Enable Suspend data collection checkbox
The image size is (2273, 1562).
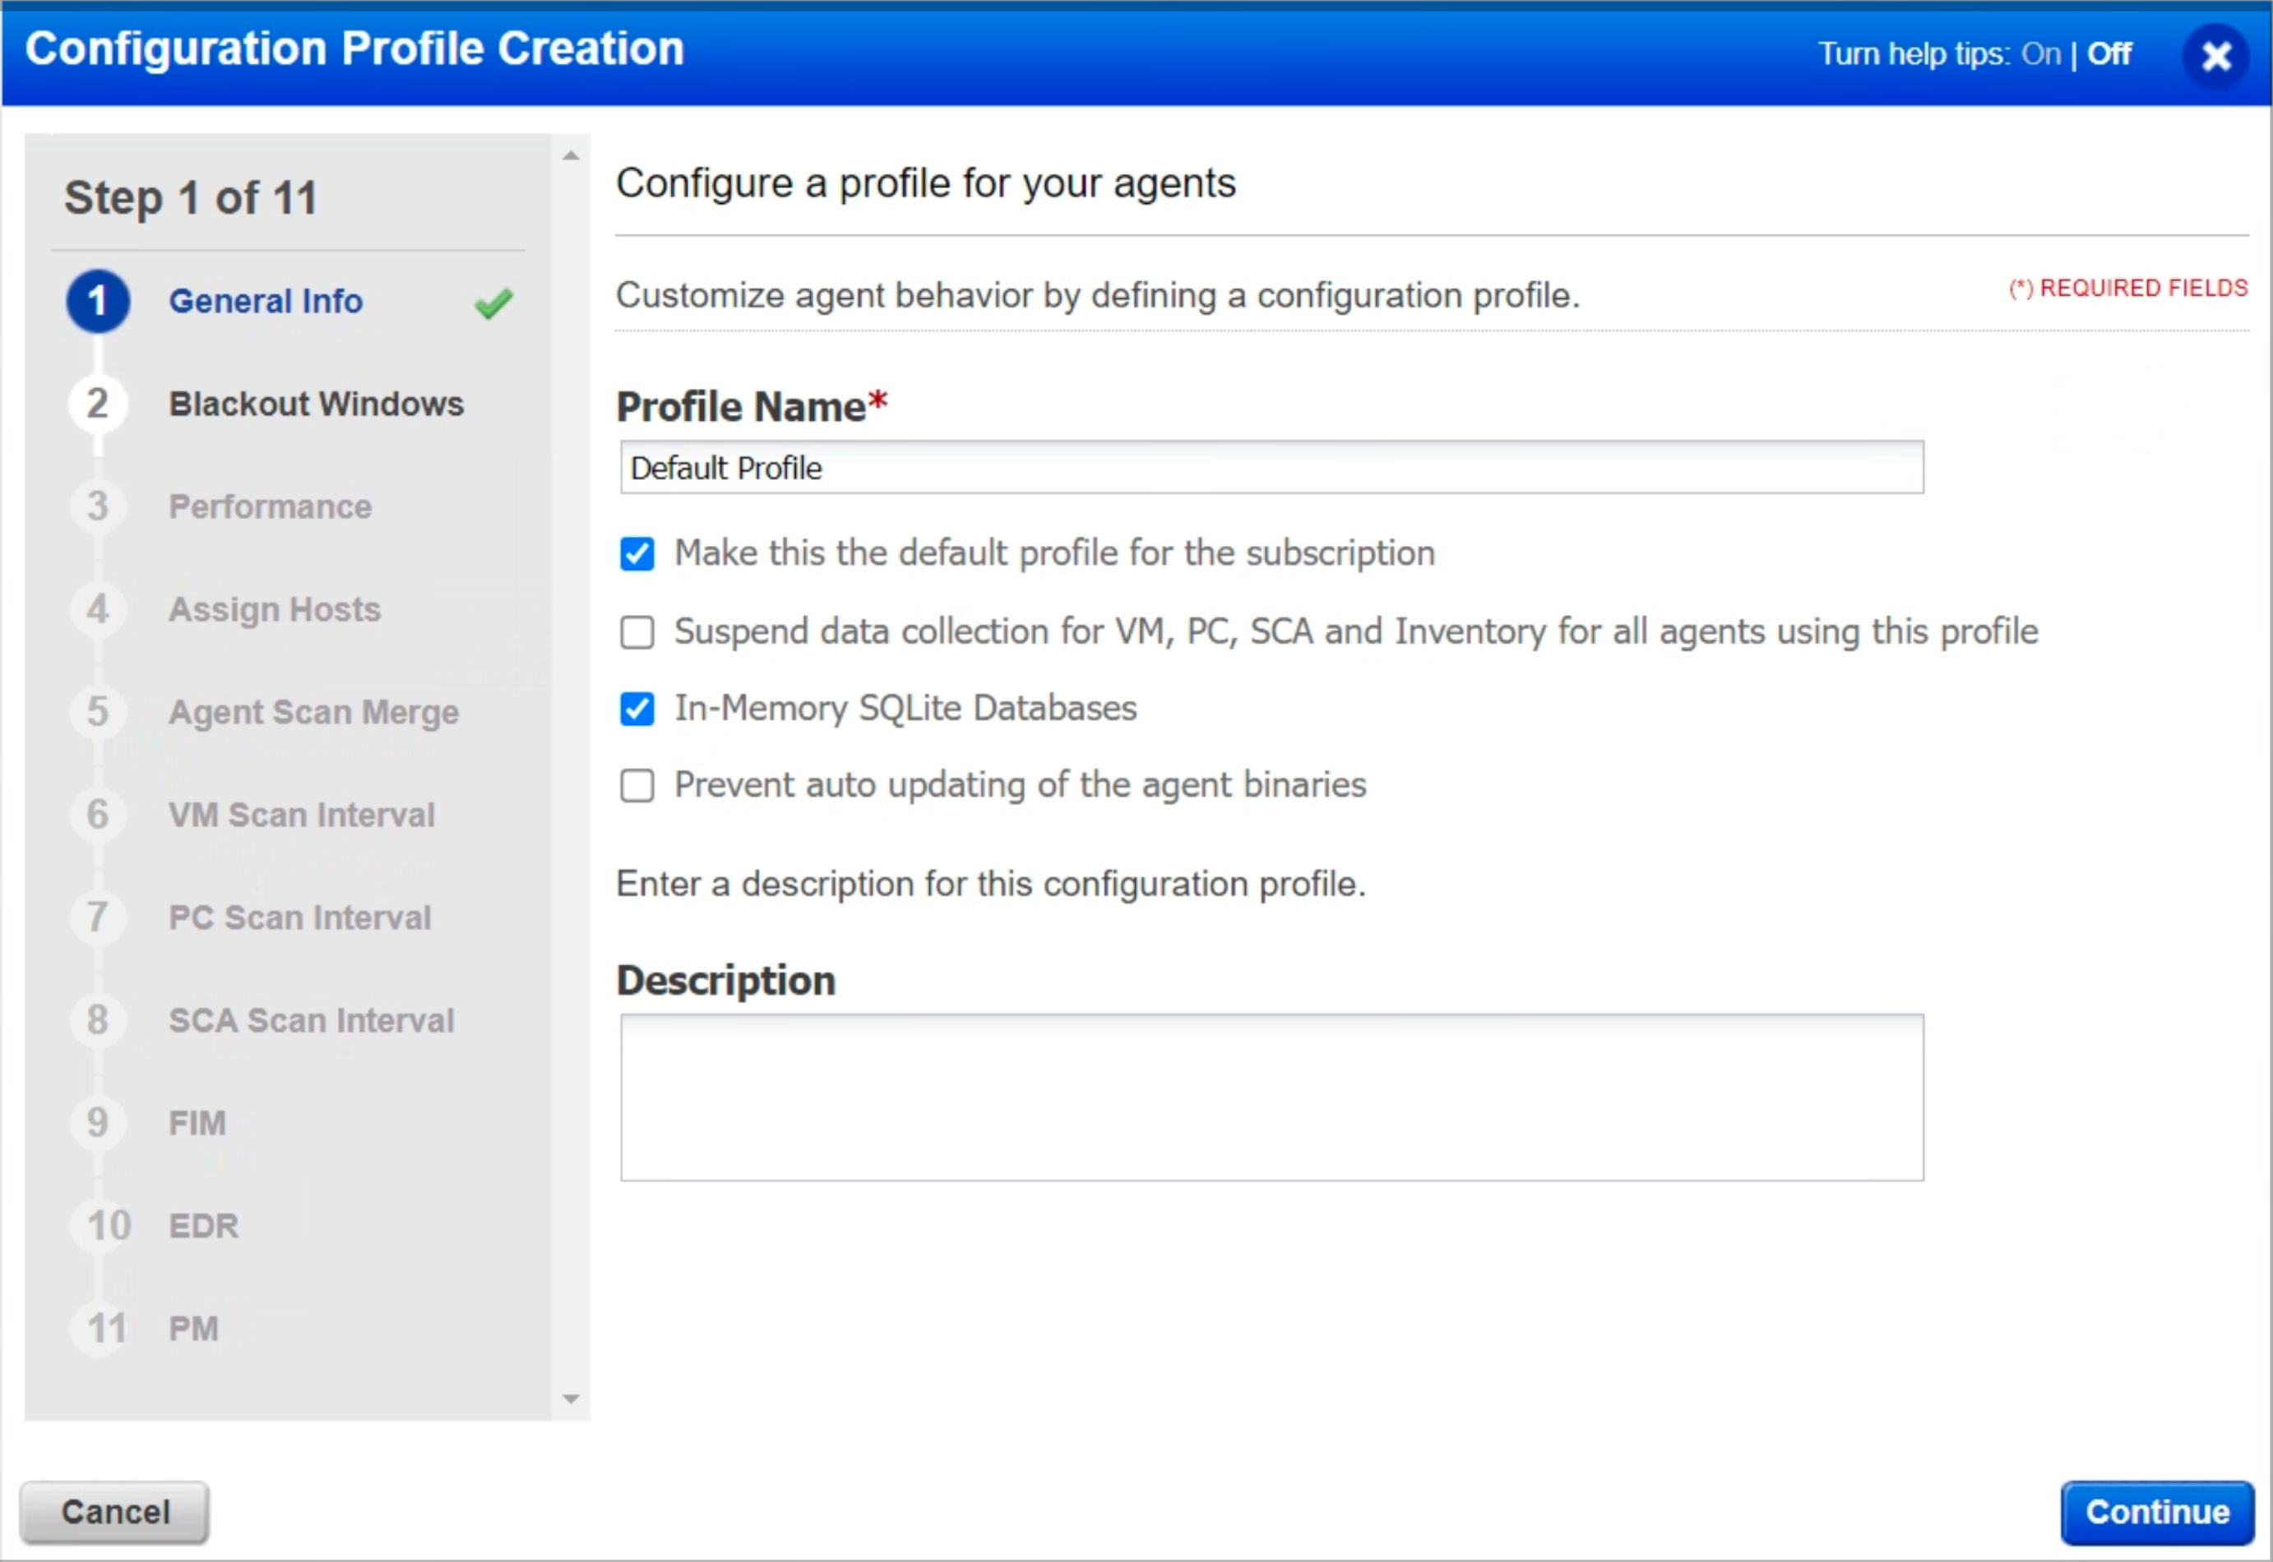click(x=637, y=632)
